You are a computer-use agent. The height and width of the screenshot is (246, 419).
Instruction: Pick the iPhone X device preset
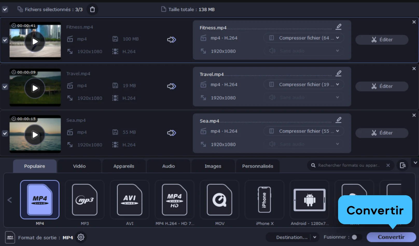click(x=264, y=200)
